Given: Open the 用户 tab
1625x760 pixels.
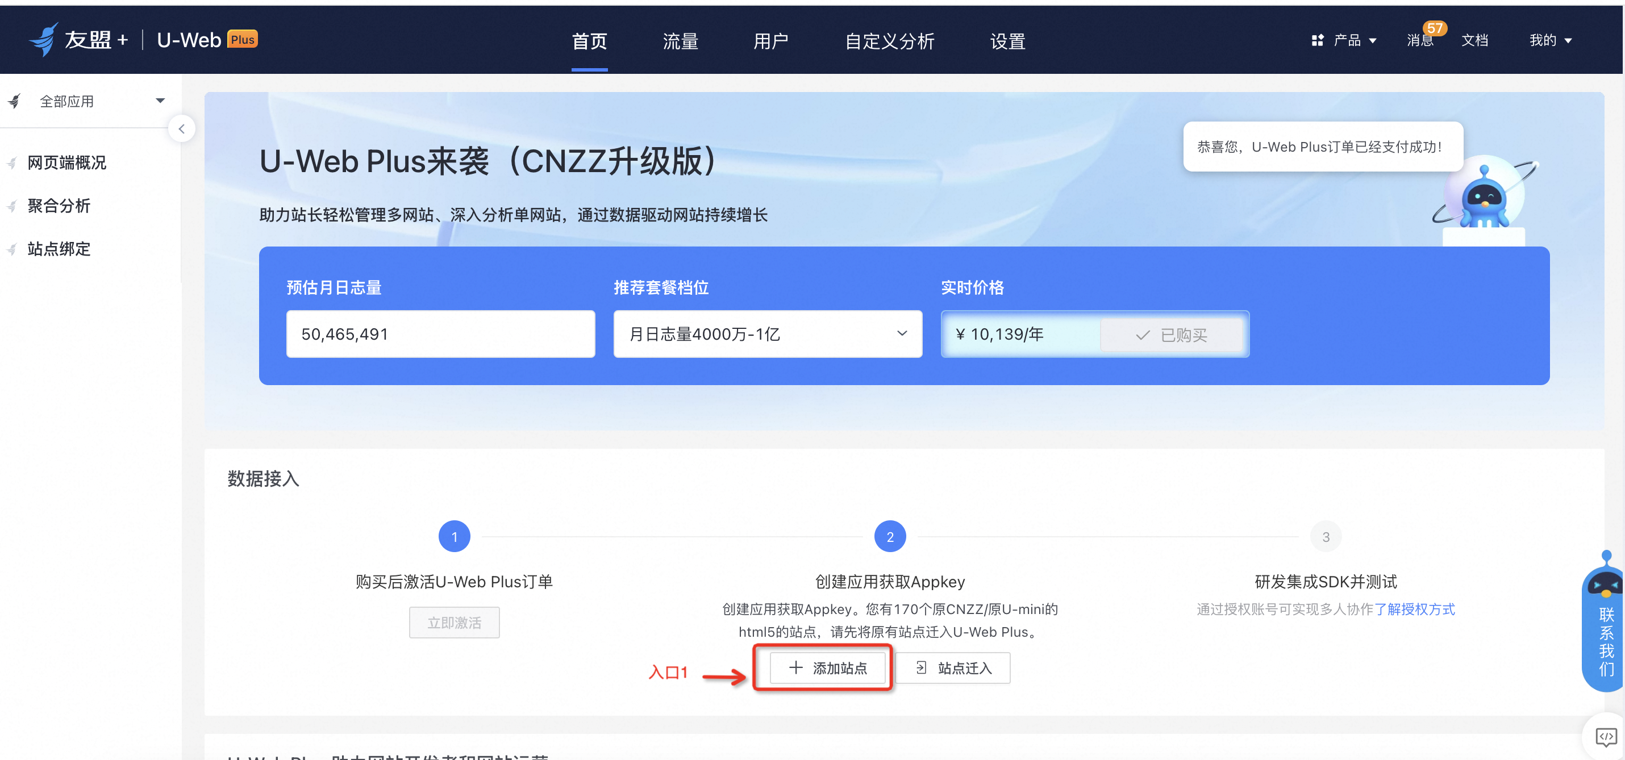Looking at the screenshot, I should [771, 41].
